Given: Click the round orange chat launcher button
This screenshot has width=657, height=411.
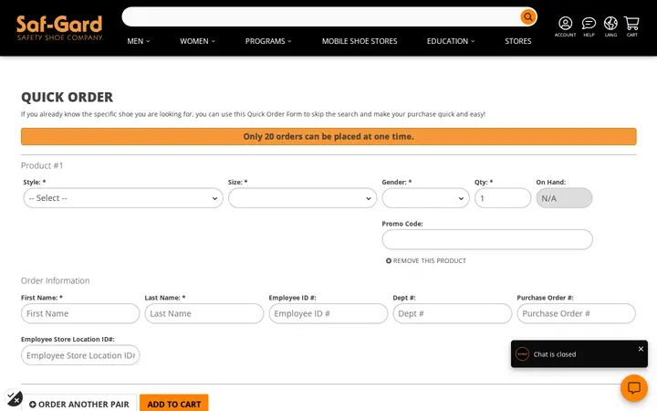Looking at the screenshot, I should pos(634,388).
